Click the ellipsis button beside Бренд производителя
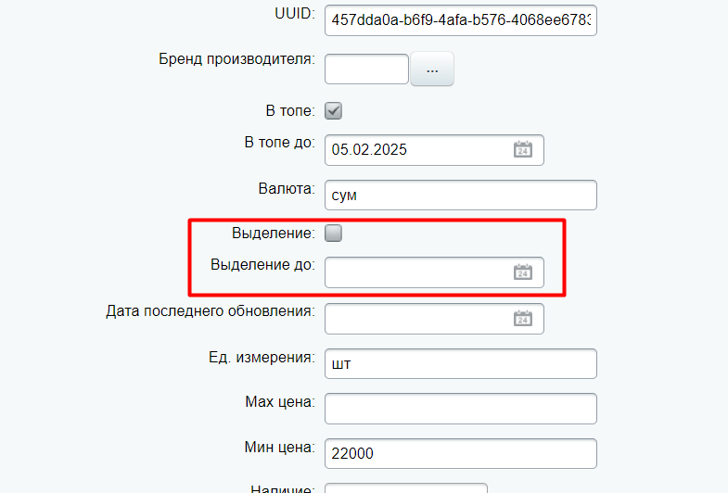 tap(432, 70)
